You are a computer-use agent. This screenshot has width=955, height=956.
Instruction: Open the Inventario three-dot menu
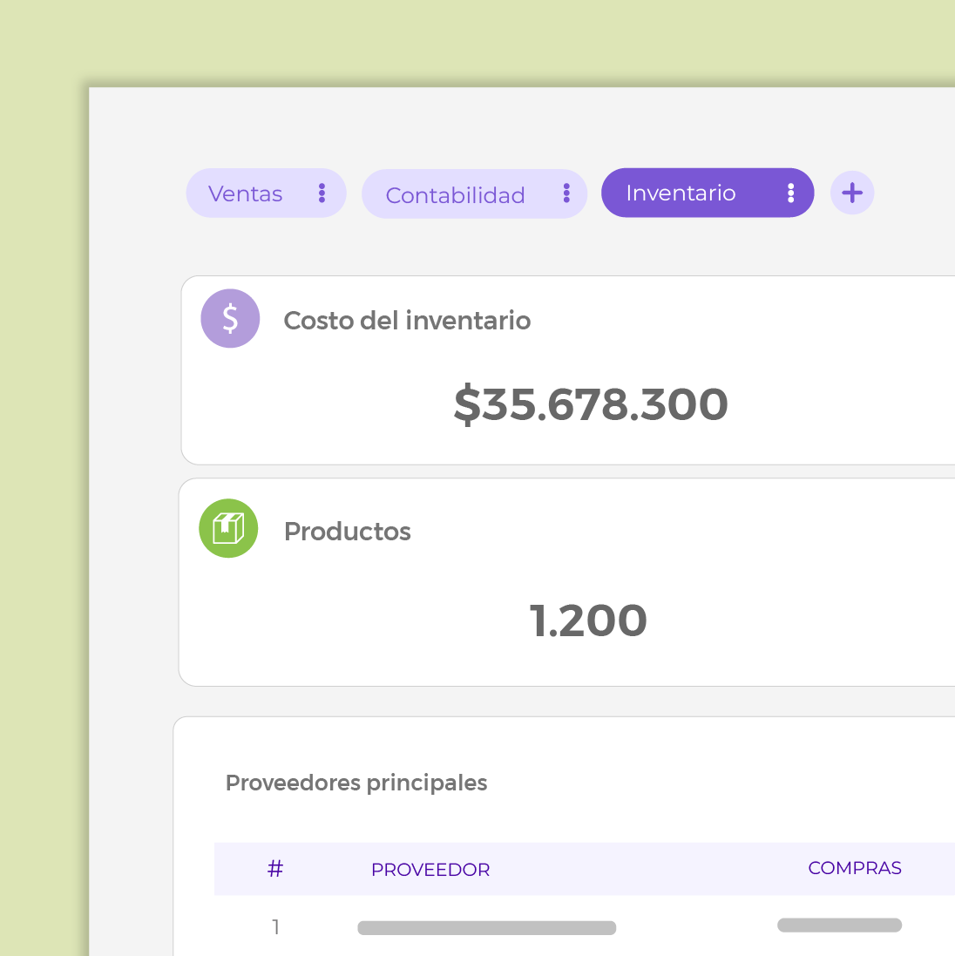pyautogui.click(x=790, y=193)
